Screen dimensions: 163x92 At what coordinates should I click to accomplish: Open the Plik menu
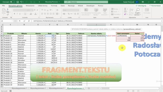[3, 6]
